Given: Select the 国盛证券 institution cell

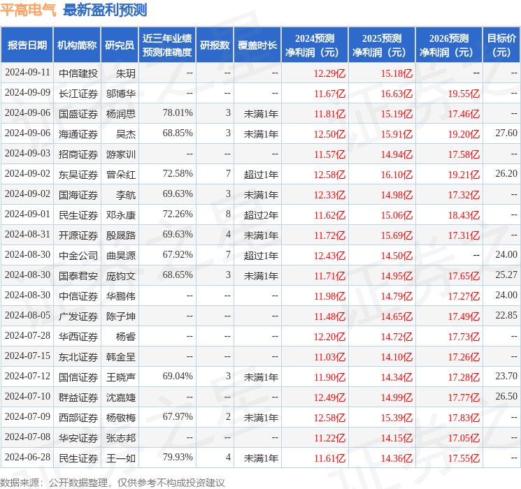Looking at the screenshot, I should 78,114.
